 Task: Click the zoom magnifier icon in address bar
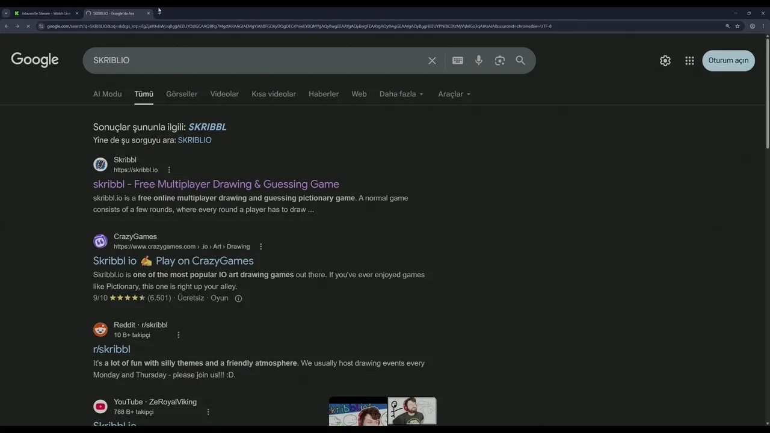point(727,26)
